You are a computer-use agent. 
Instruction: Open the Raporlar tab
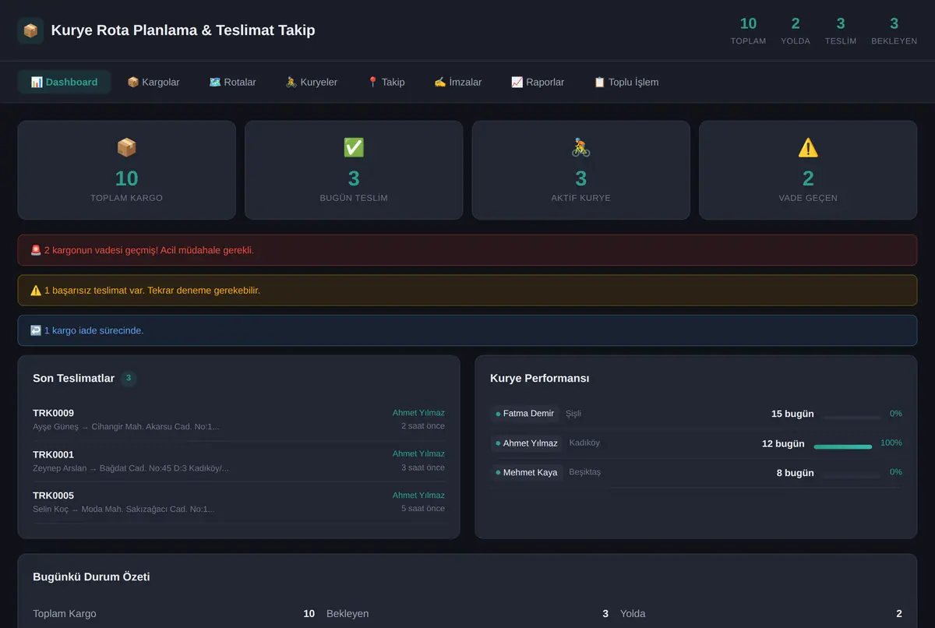(538, 82)
